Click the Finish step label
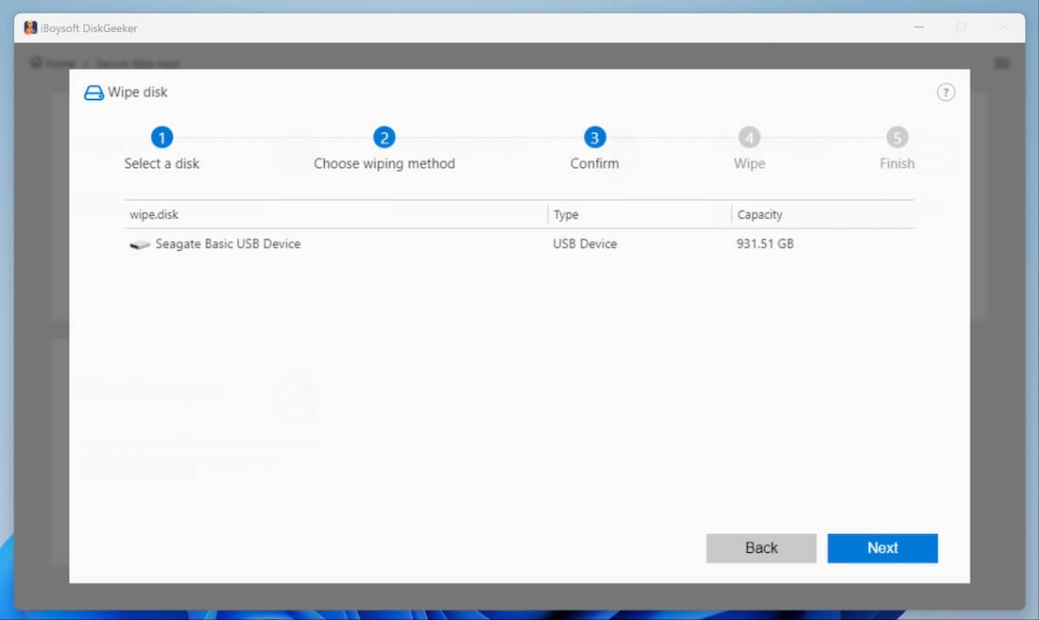This screenshot has height=620, width=1039. 897,163
